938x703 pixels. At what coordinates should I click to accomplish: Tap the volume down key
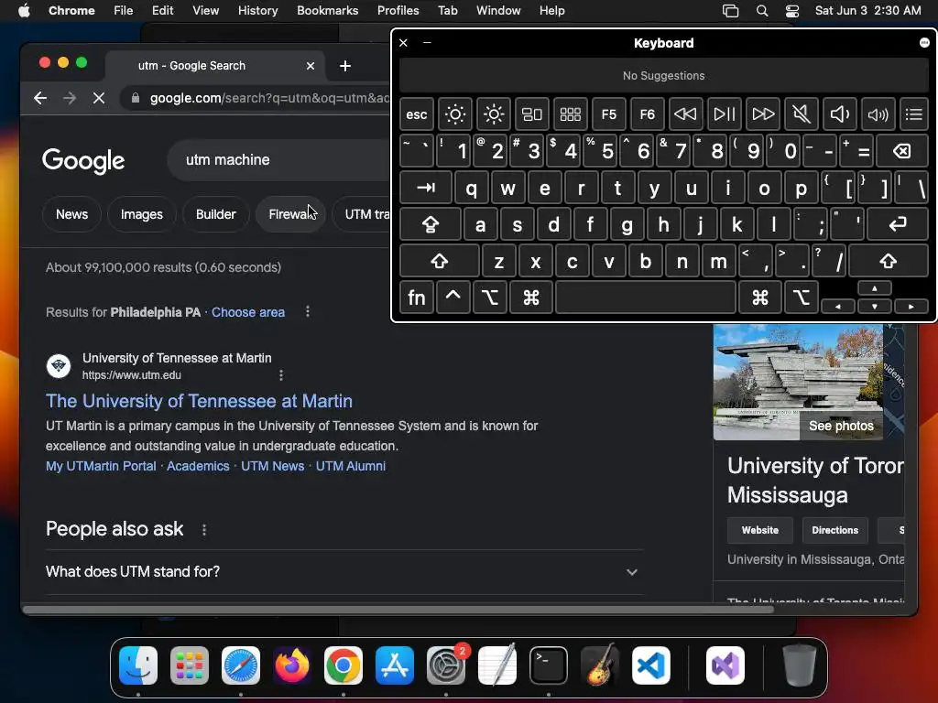click(839, 114)
